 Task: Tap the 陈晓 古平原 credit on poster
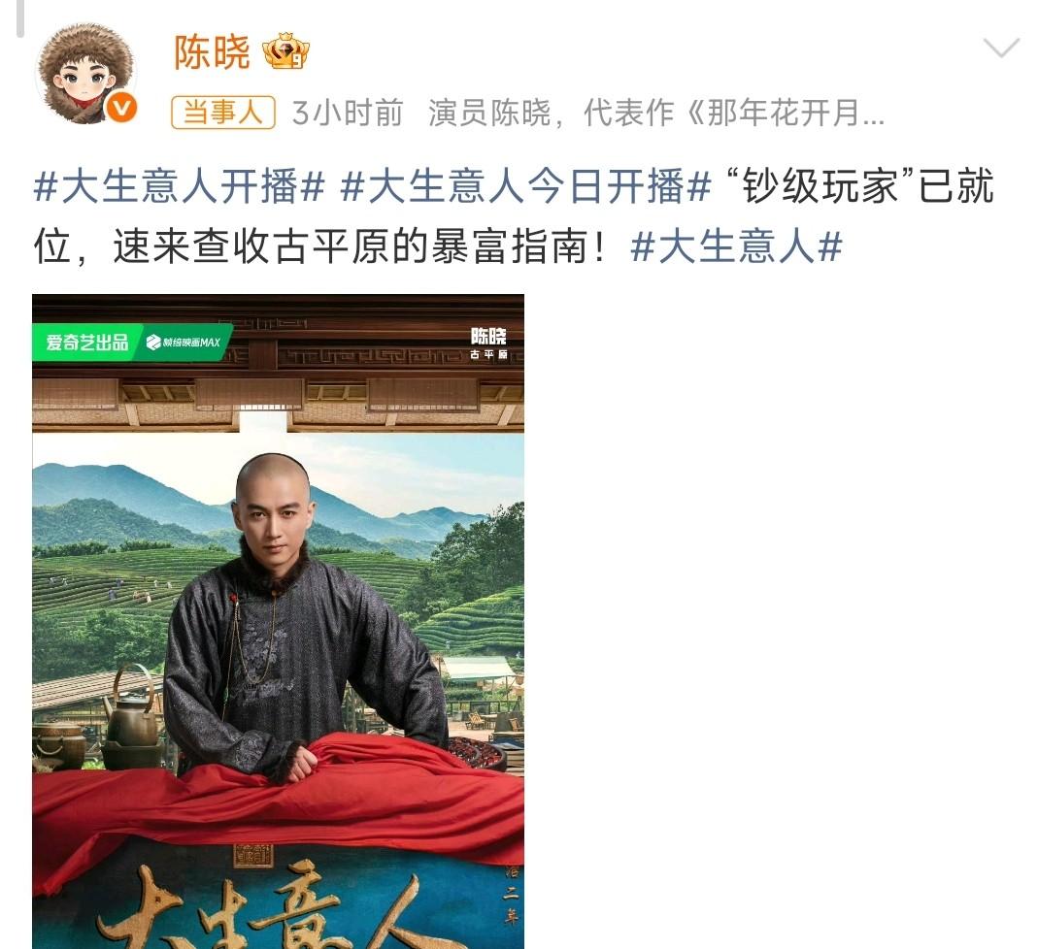488,344
